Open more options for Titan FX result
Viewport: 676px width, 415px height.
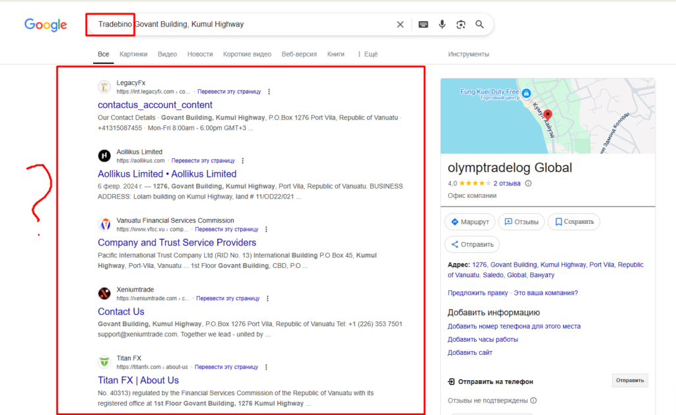pos(266,367)
